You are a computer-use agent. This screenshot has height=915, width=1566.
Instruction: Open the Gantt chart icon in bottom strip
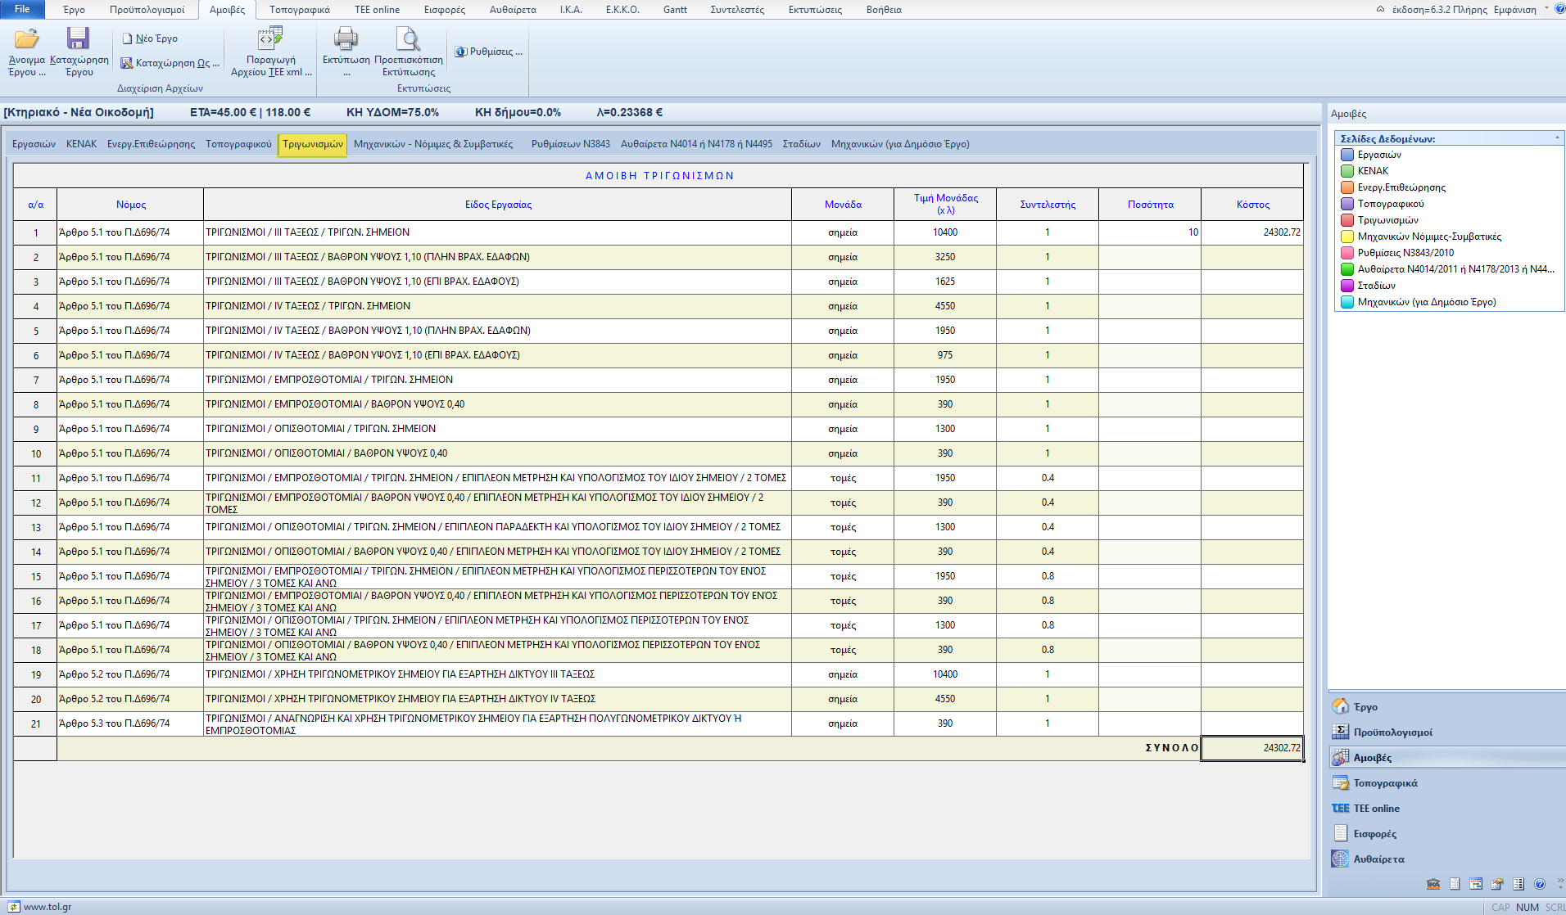point(1476,884)
